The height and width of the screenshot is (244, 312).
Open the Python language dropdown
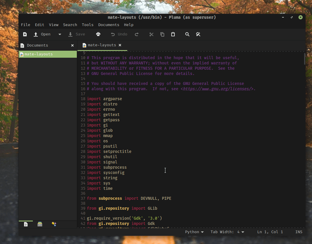pyautogui.click(x=194, y=232)
